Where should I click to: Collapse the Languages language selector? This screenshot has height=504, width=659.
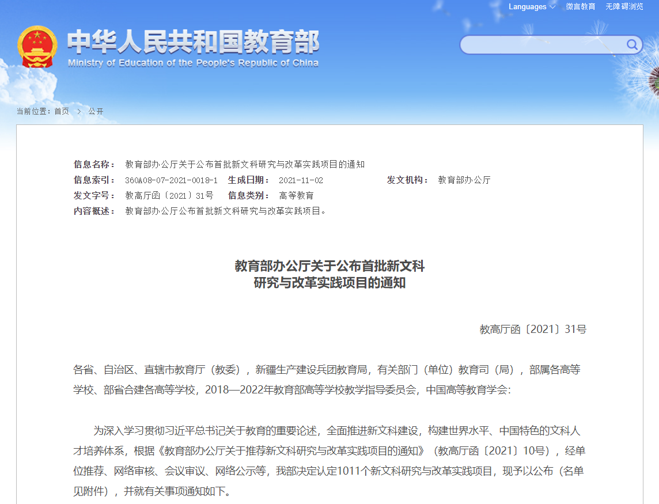[527, 7]
